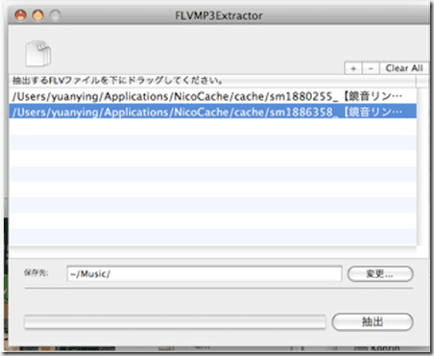The image size is (434, 356).
Task: Add a file with the plus button
Action: tap(353, 68)
